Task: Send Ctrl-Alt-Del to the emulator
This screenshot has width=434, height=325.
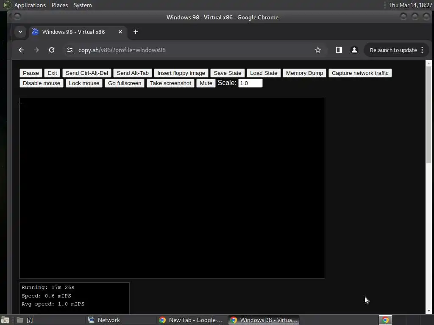Action: click(x=87, y=73)
